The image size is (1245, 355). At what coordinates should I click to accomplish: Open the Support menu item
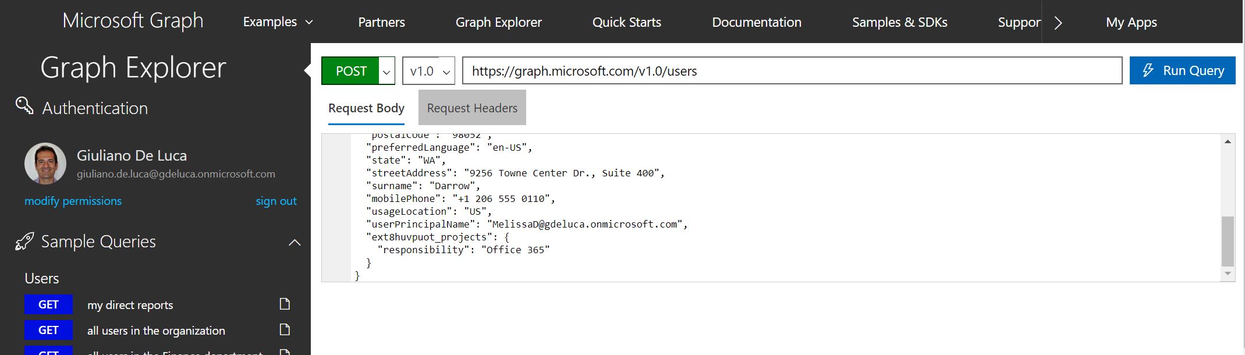point(1019,22)
